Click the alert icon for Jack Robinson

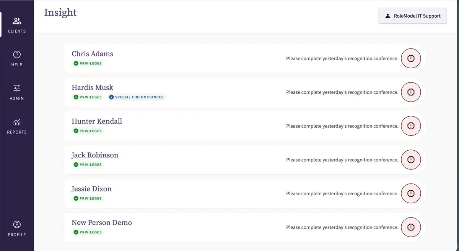click(411, 159)
